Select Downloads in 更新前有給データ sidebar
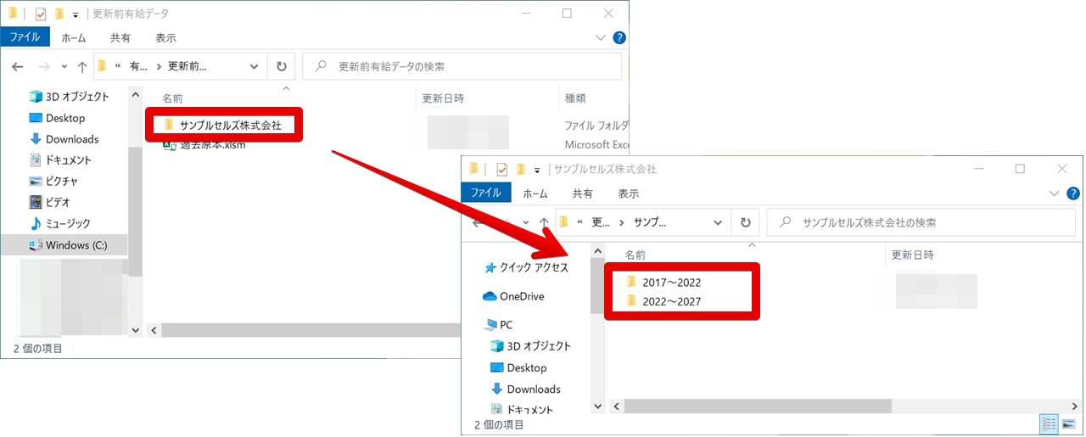This screenshot has height=437, width=1086. pos(64,139)
